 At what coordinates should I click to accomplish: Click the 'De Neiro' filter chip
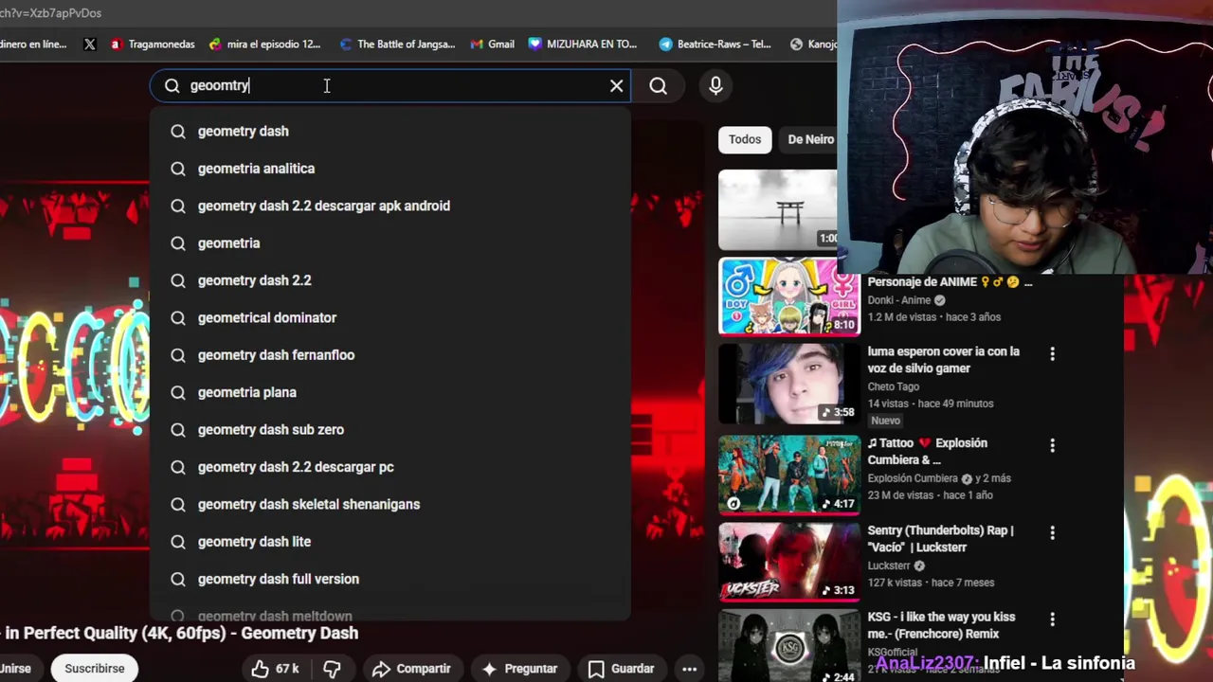808,139
